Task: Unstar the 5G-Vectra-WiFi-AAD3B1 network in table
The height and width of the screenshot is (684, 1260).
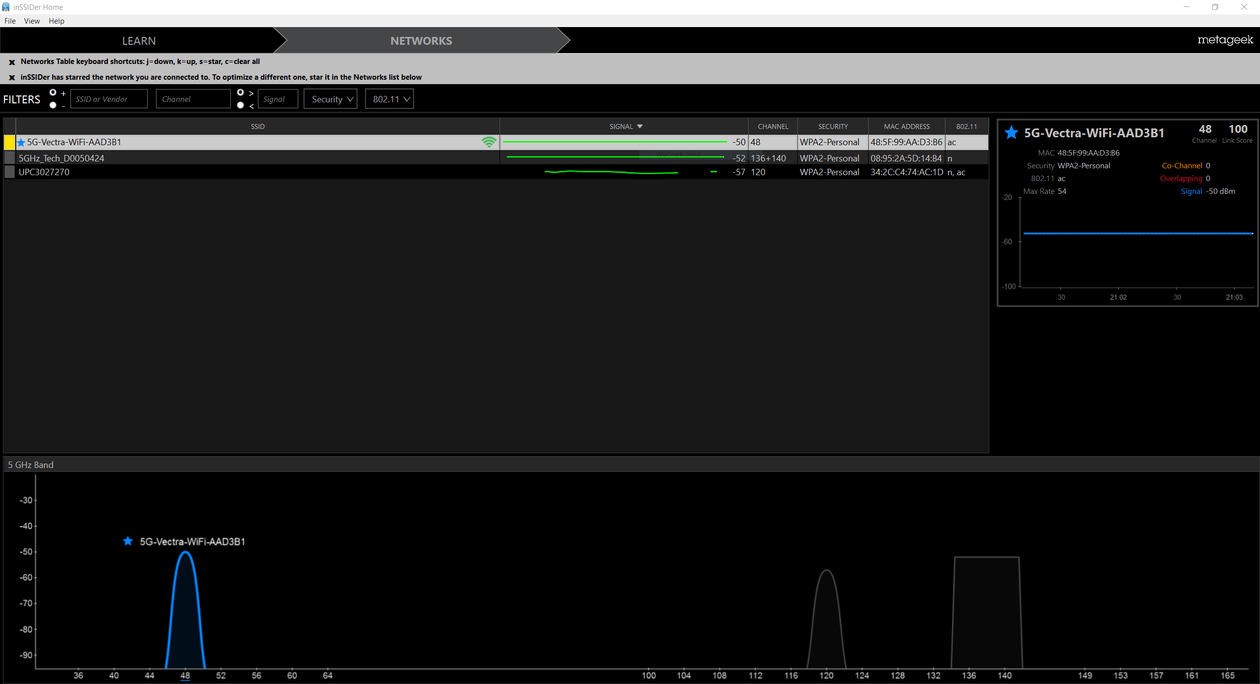Action: point(21,143)
